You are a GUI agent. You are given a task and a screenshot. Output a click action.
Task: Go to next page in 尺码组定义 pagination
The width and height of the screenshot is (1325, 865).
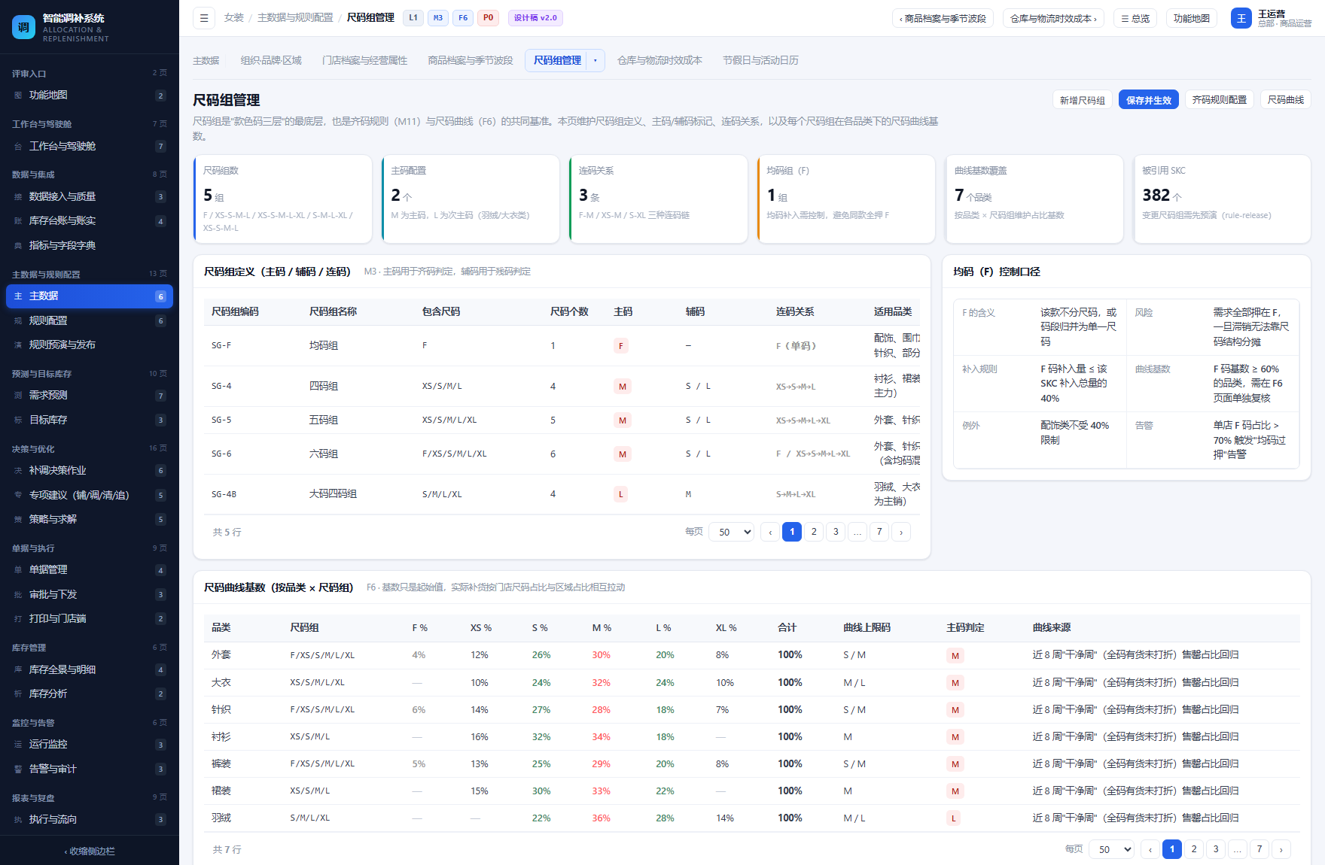tap(901, 532)
